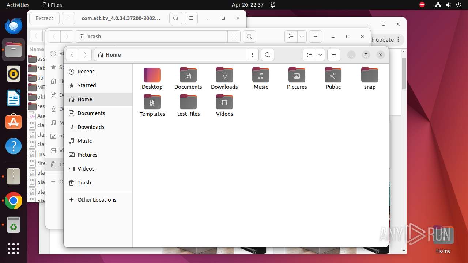Click the Home path bar

pyautogui.click(x=170, y=55)
